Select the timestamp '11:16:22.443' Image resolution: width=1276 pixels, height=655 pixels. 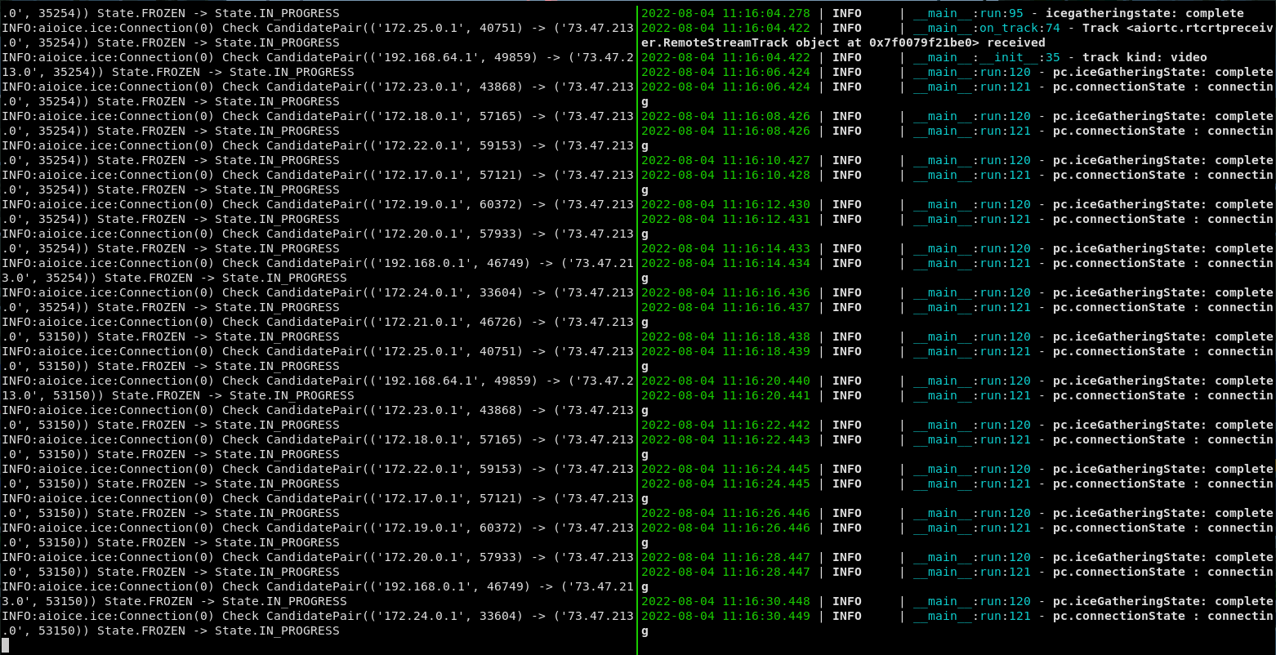pyautogui.click(x=766, y=439)
